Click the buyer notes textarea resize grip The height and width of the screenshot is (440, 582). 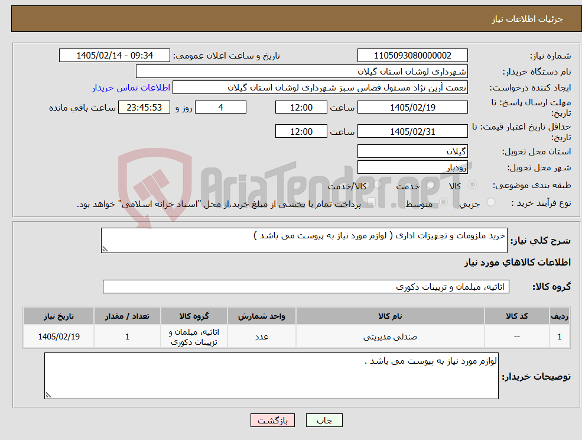point(48,396)
